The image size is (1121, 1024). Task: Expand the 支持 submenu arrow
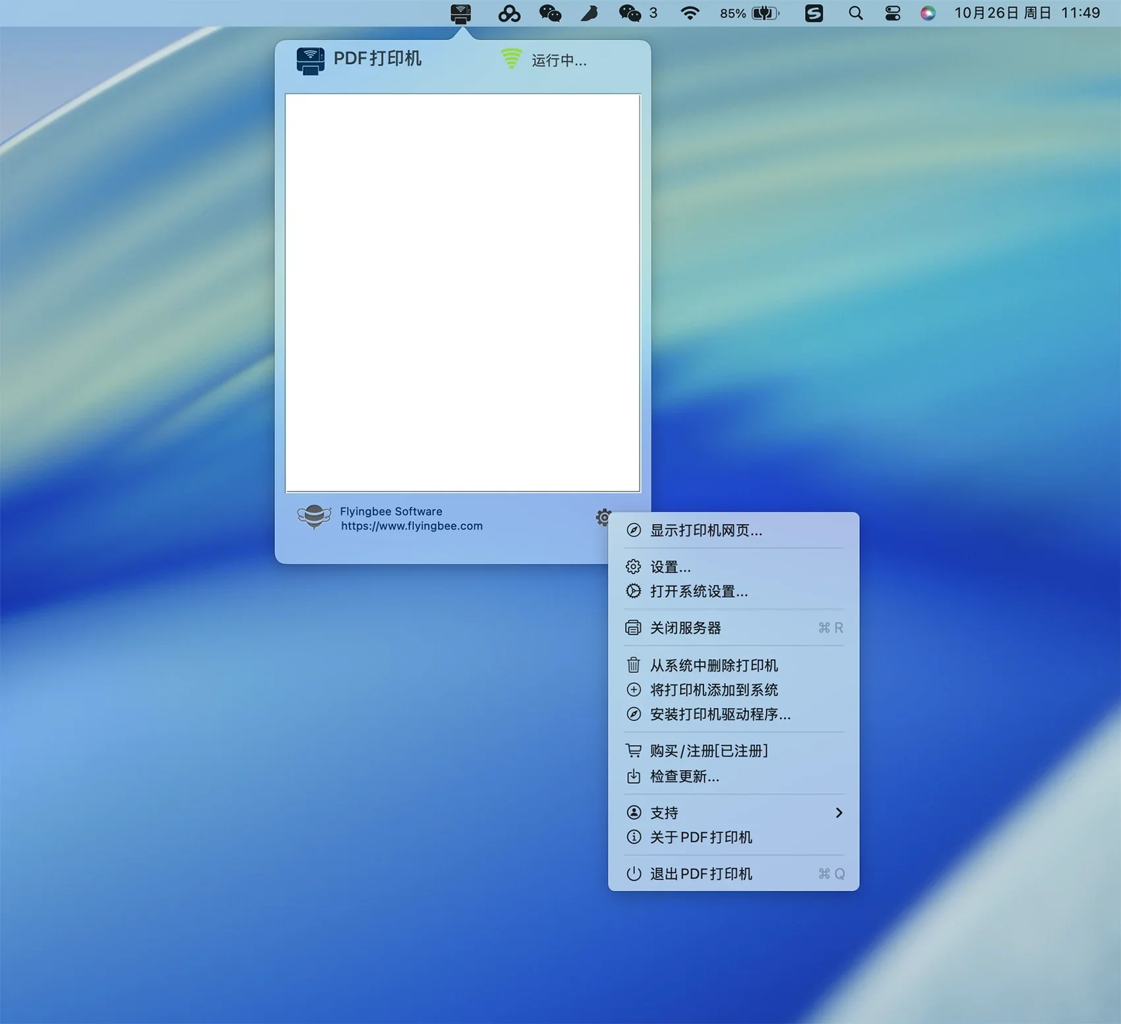839,813
